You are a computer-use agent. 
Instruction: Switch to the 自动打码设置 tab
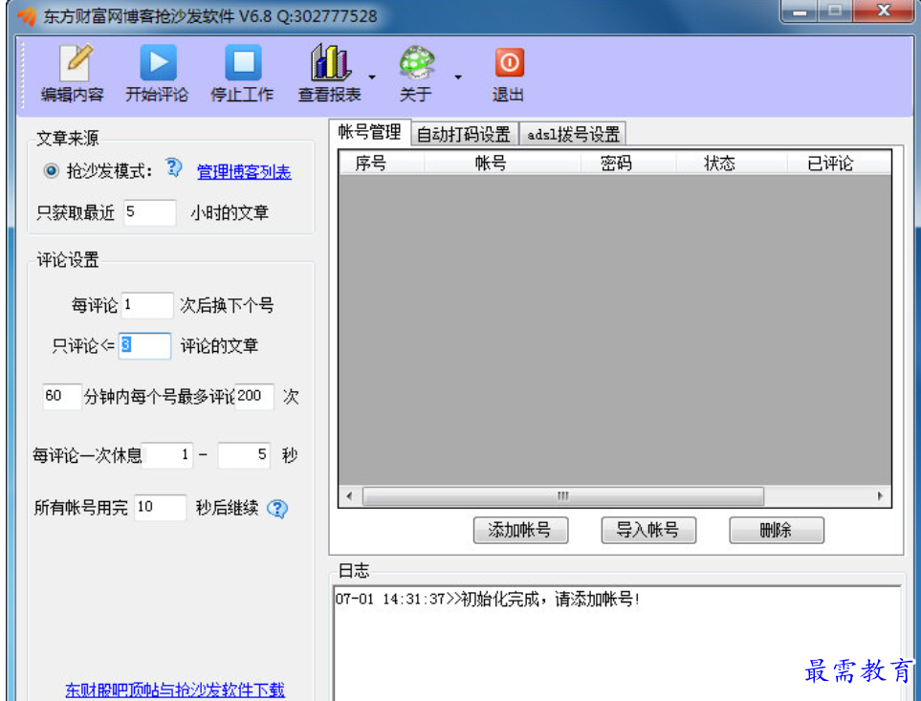tap(464, 135)
